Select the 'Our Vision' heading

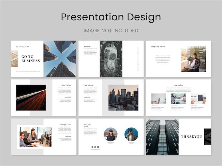pyautogui.click(x=66, y=85)
